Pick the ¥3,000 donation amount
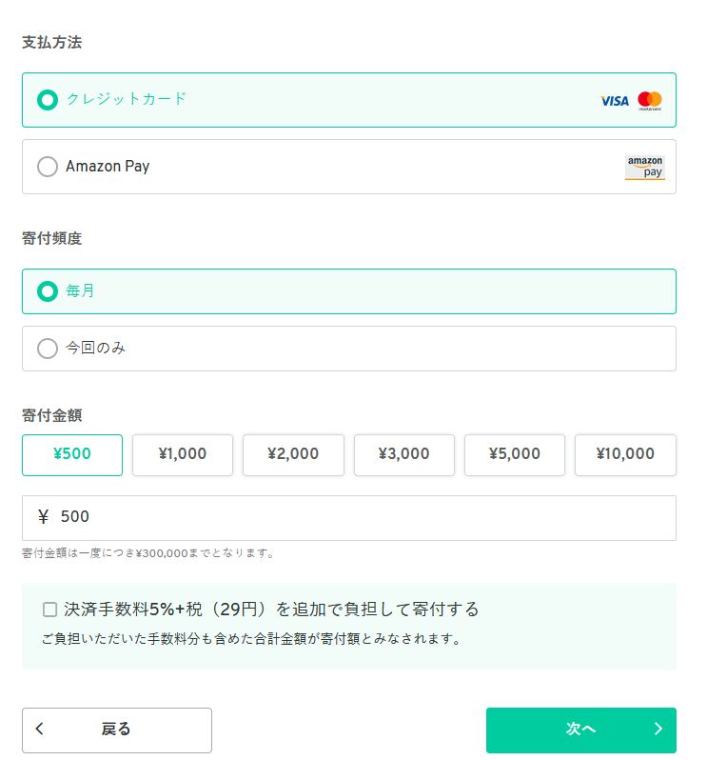 coord(404,454)
